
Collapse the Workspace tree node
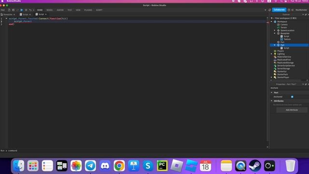tap(271, 21)
